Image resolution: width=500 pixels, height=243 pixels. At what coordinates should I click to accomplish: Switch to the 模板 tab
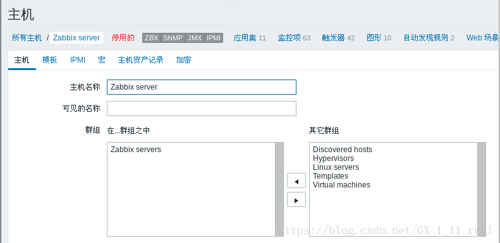pyautogui.click(x=49, y=60)
